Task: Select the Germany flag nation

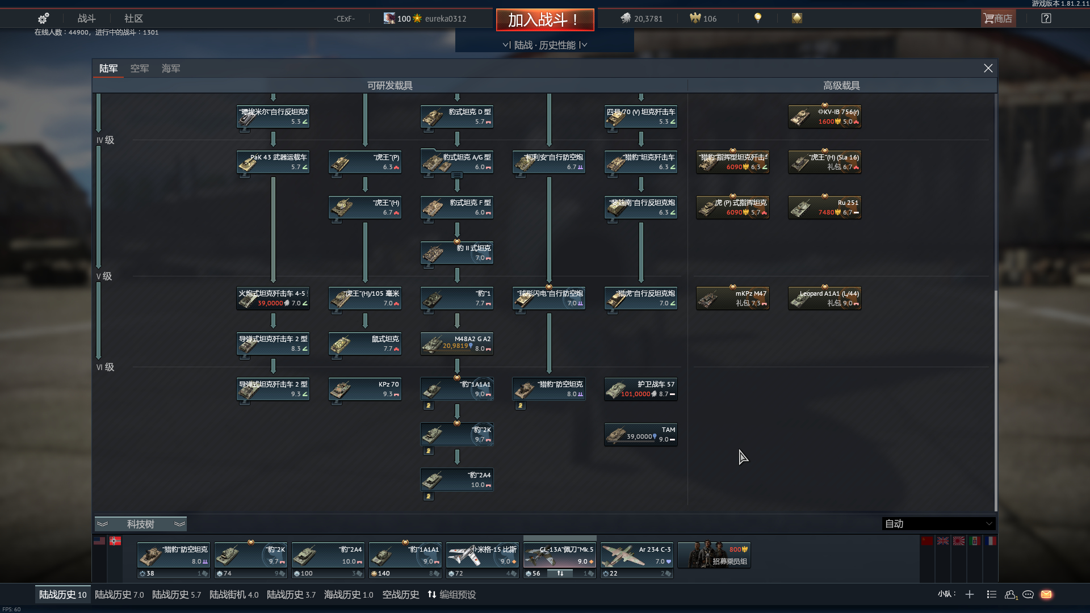Action: click(x=115, y=541)
